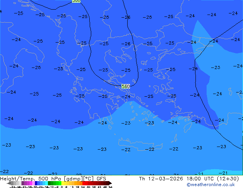Click the '500 hPa' level text
The image size is (243, 188).
(x=49, y=179)
